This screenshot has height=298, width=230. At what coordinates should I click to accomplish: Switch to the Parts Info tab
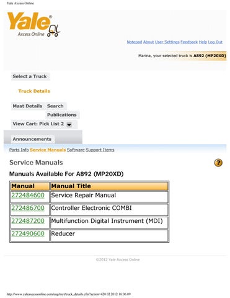[19, 150]
